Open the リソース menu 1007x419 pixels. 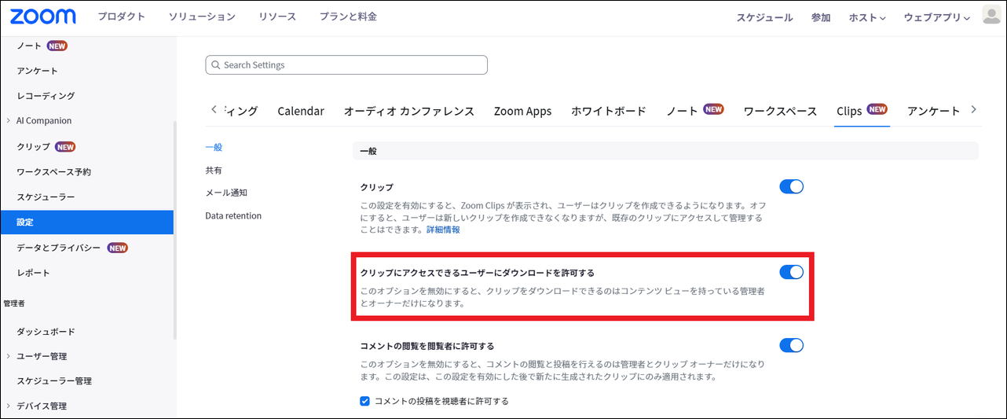pyautogui.click(x=277, y=17)
